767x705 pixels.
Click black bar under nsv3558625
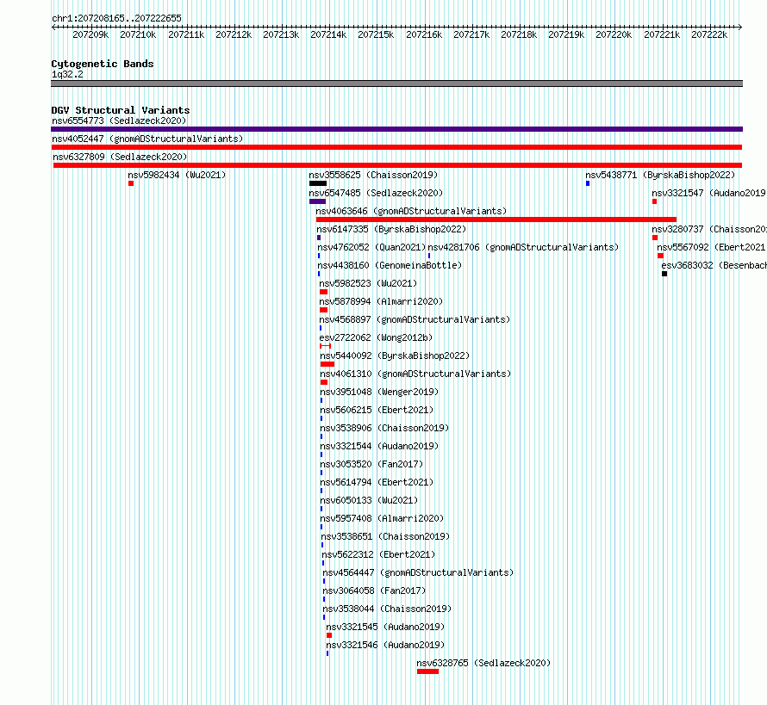coord(318,183)
